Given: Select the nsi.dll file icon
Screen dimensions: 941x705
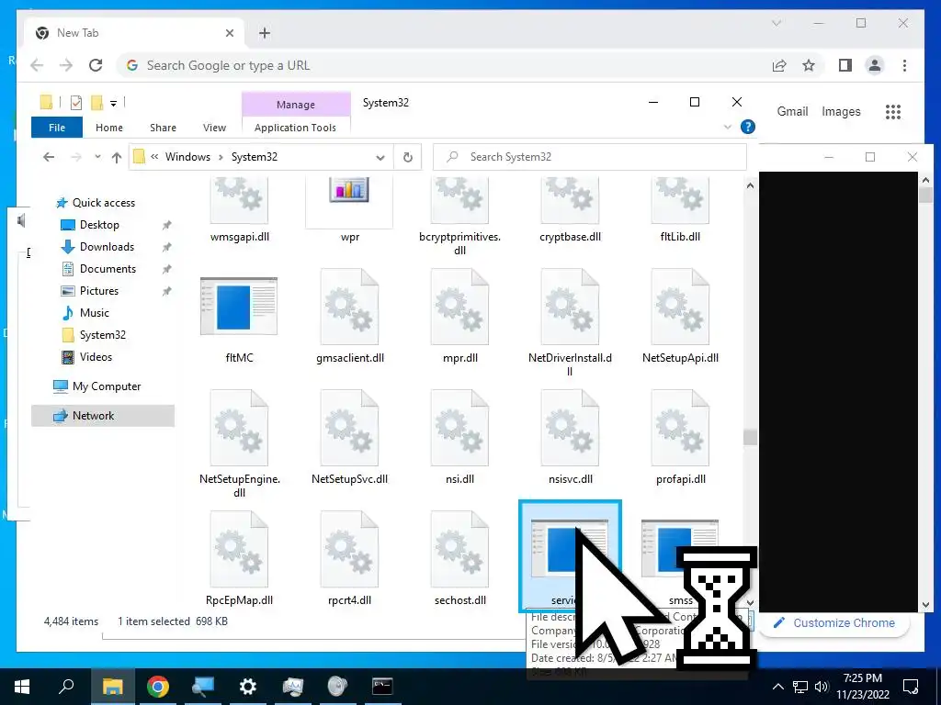Looking at the screenshot, I should (x=459, y=428).
